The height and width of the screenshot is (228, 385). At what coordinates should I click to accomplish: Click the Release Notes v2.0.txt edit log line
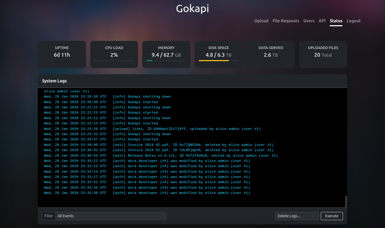161,156
